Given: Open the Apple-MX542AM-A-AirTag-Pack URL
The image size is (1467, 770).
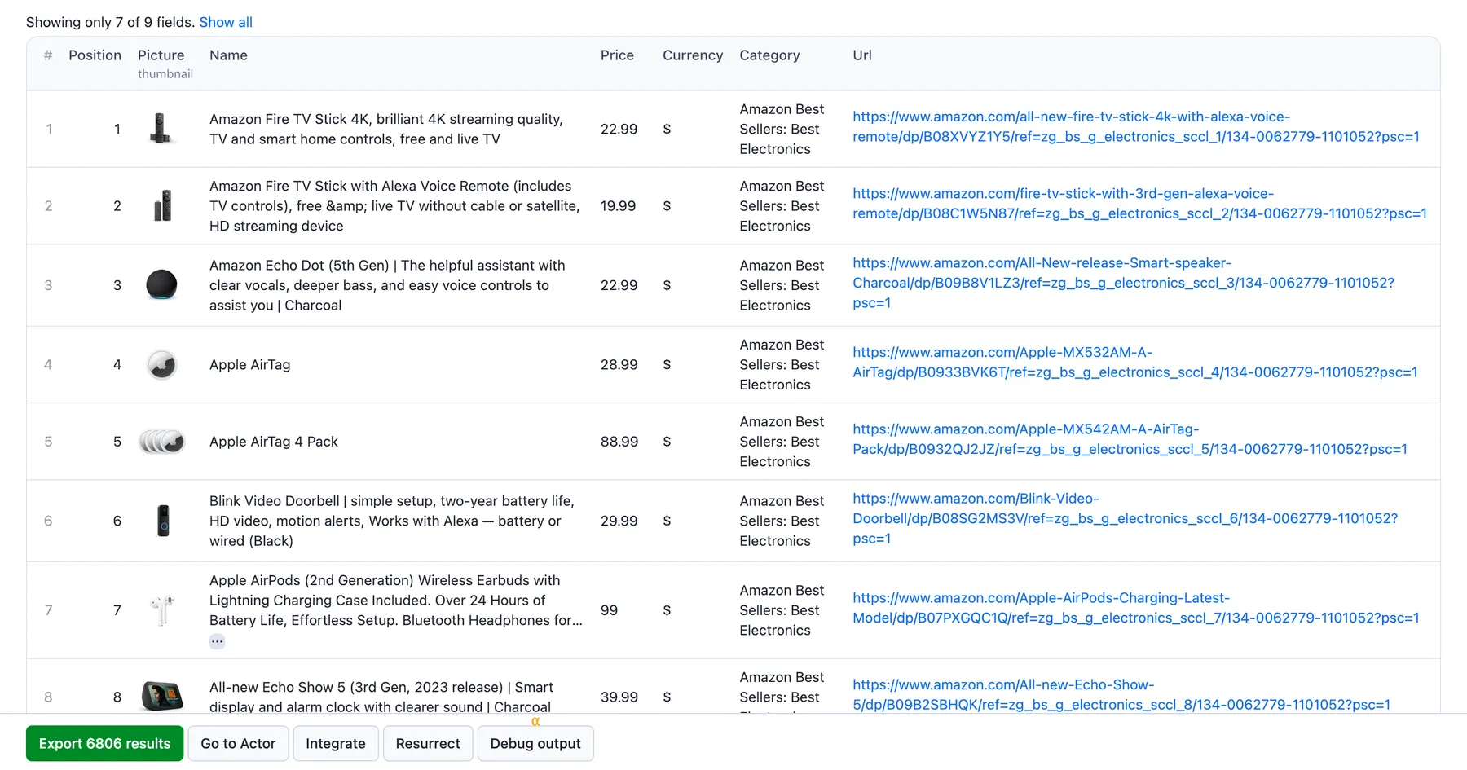Looking at the screenshot, I should (x=1130, y=439).
